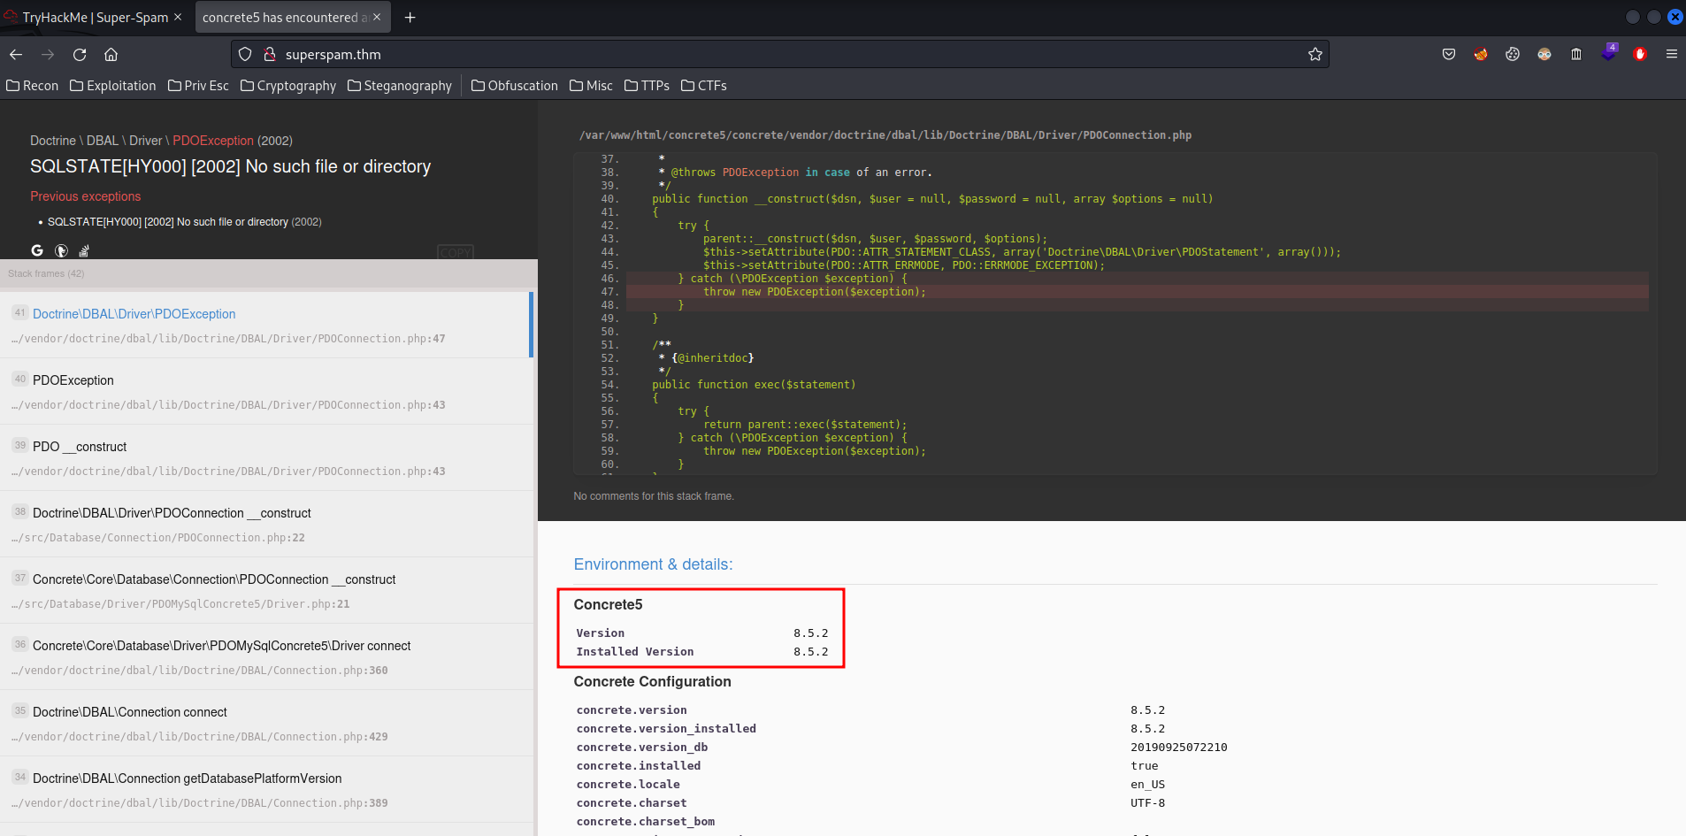Click the 'Stack frames (42)' label
Viewport: 1686px width, 836px height.
46,274
